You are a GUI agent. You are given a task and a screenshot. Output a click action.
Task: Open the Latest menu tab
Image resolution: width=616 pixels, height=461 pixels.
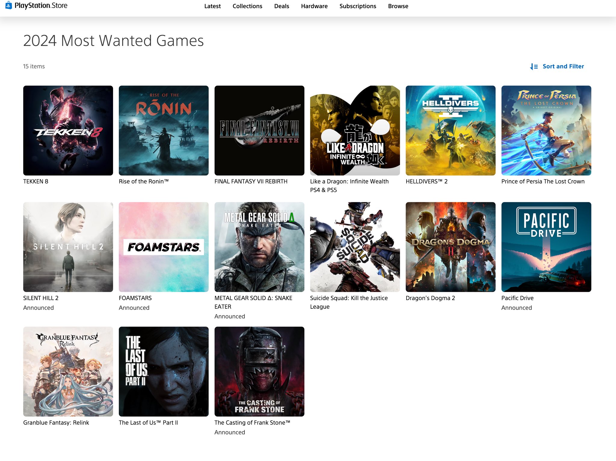tap(212, 6)
